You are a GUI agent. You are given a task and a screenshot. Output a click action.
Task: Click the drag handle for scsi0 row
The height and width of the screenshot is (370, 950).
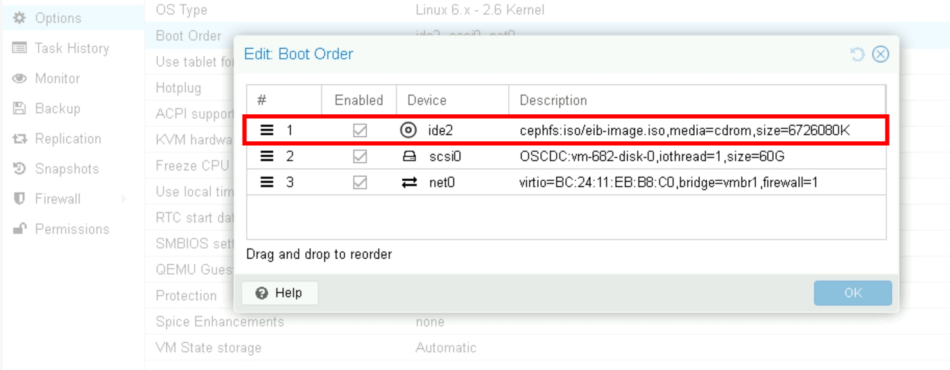[267, 157]
